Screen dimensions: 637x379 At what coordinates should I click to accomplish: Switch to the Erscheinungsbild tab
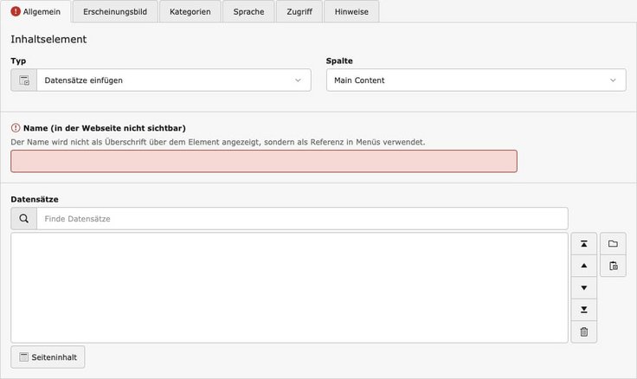114,12
